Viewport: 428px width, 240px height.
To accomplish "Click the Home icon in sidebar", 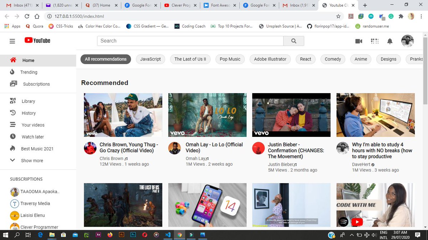I will (x=13, y=60).
